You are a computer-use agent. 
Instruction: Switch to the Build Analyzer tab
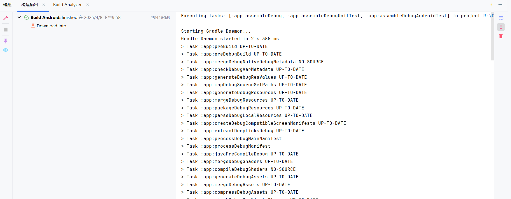67,5
